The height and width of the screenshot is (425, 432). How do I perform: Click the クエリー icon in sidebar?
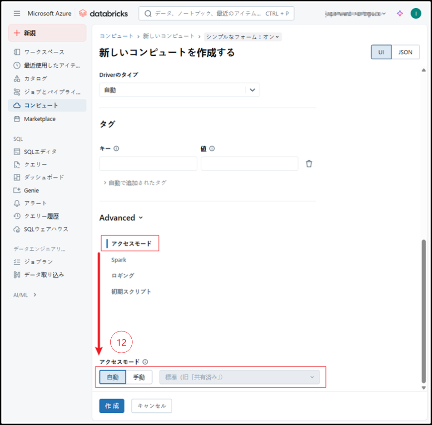(17, 164)
